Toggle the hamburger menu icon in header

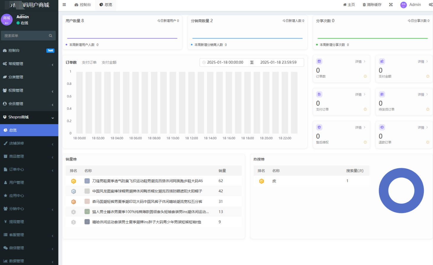coord(64,5)
